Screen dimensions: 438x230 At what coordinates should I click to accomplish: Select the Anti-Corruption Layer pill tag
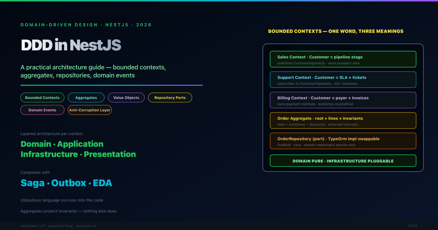[x=89, y=110]
